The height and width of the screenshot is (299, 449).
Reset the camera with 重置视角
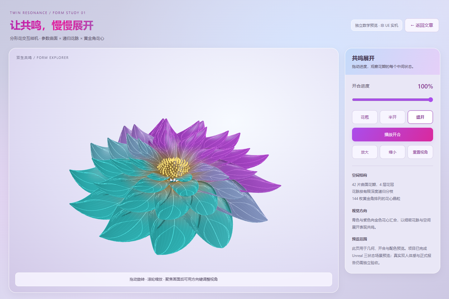point(420,152)
